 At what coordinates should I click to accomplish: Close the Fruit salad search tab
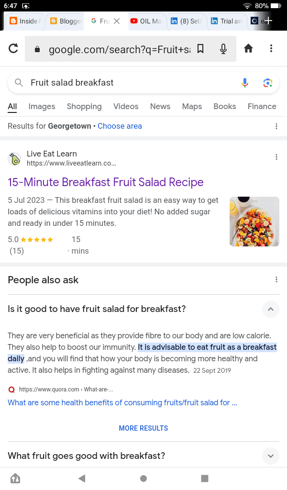(x=117, y=21)
